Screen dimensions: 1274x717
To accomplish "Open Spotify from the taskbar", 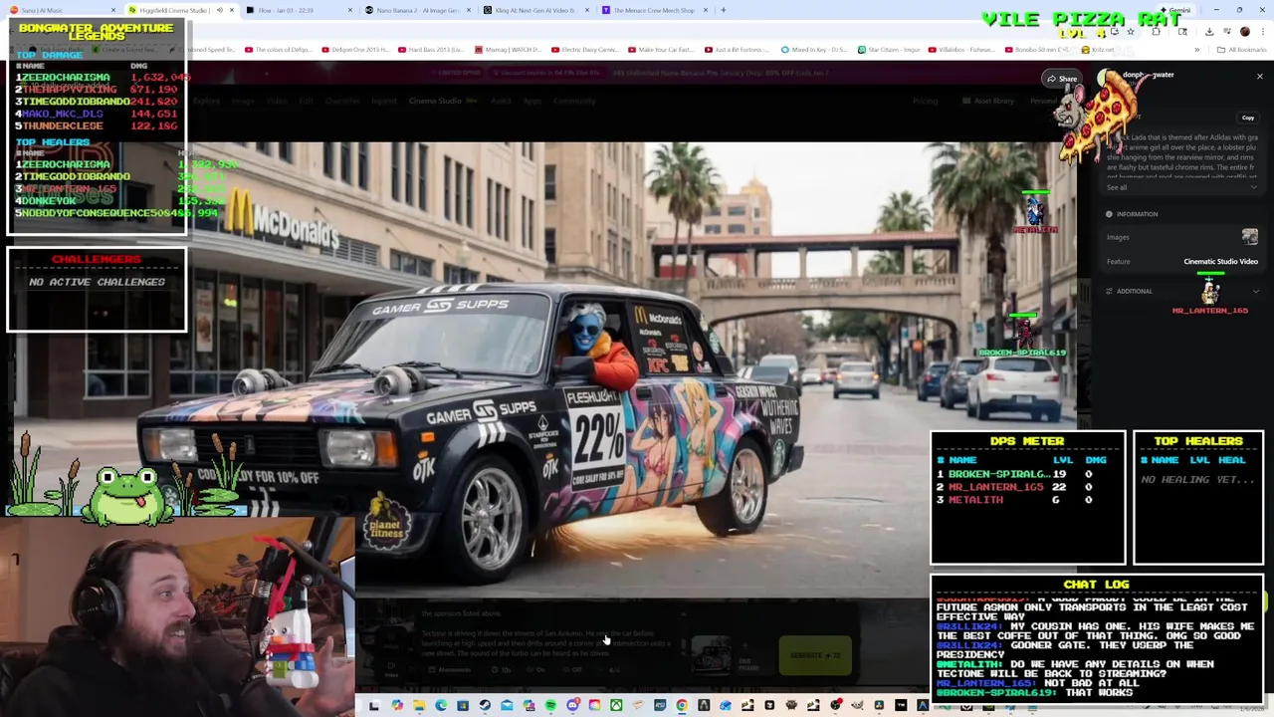I will [550, 705].
